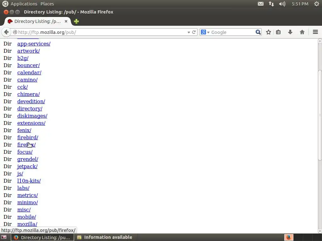Open the focus/ directory link

tap(25, 152)
